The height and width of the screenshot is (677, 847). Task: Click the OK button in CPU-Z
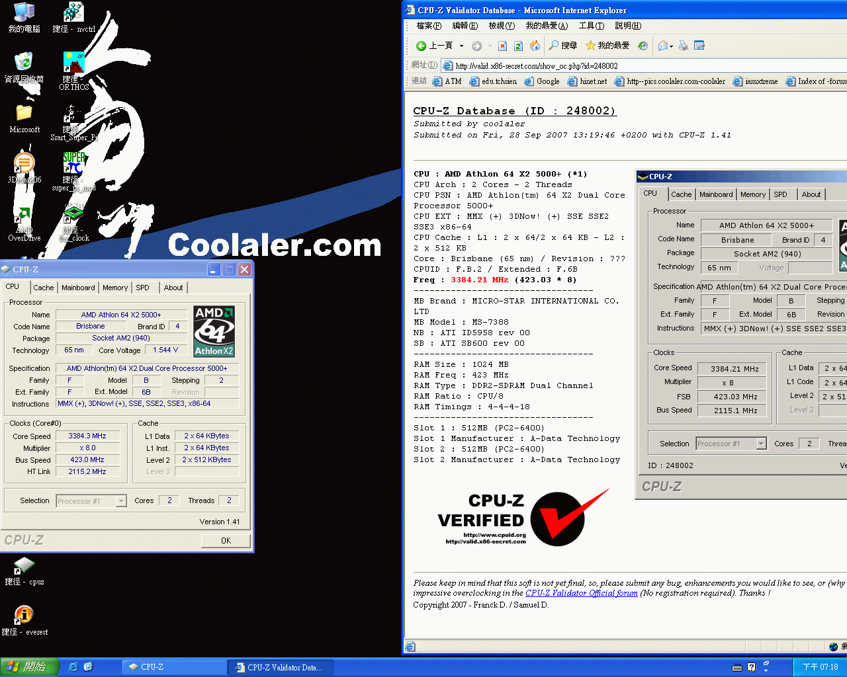click(226, 540)
